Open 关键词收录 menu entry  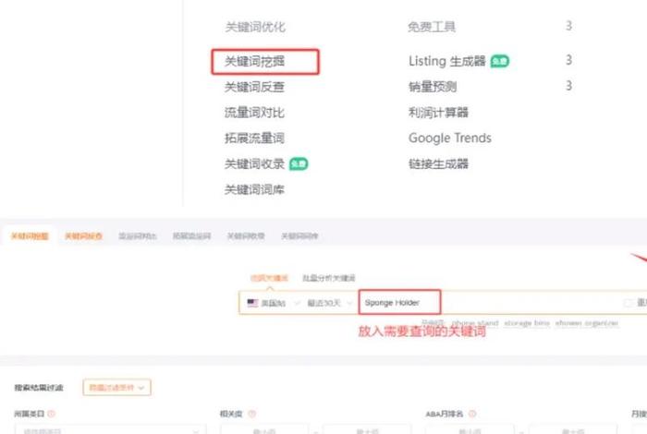click(254, 164)
